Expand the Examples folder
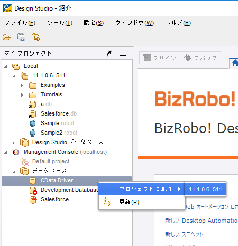This screenshot has height=246, width=238. [x=22, y=85]
